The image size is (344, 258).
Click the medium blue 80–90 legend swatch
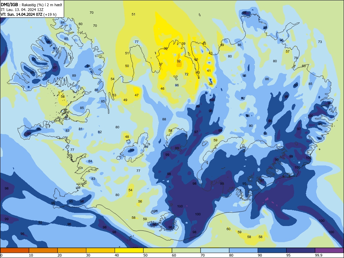244,250
